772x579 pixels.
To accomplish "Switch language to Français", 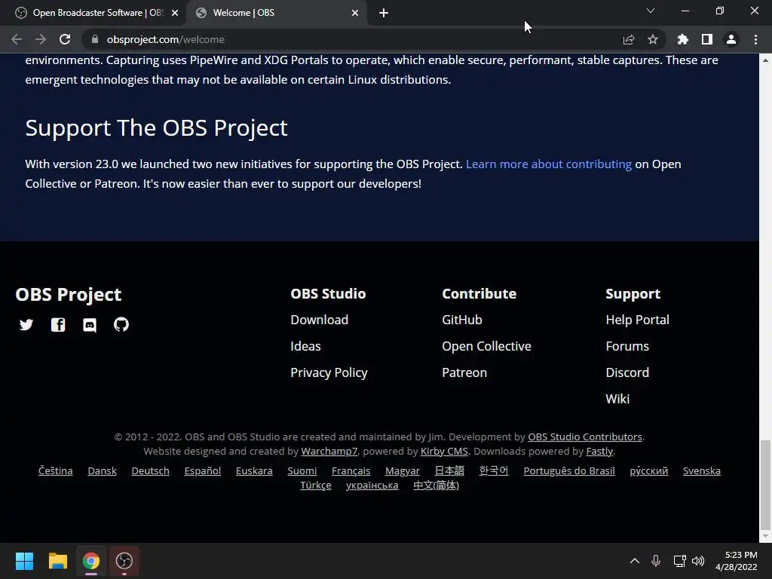I will coord(351,470).
